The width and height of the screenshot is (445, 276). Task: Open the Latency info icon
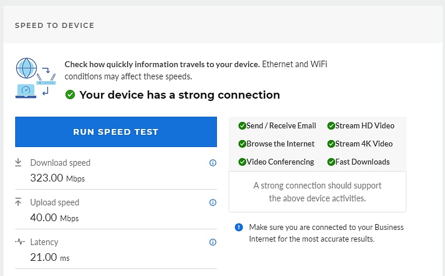tap(213, 242)
